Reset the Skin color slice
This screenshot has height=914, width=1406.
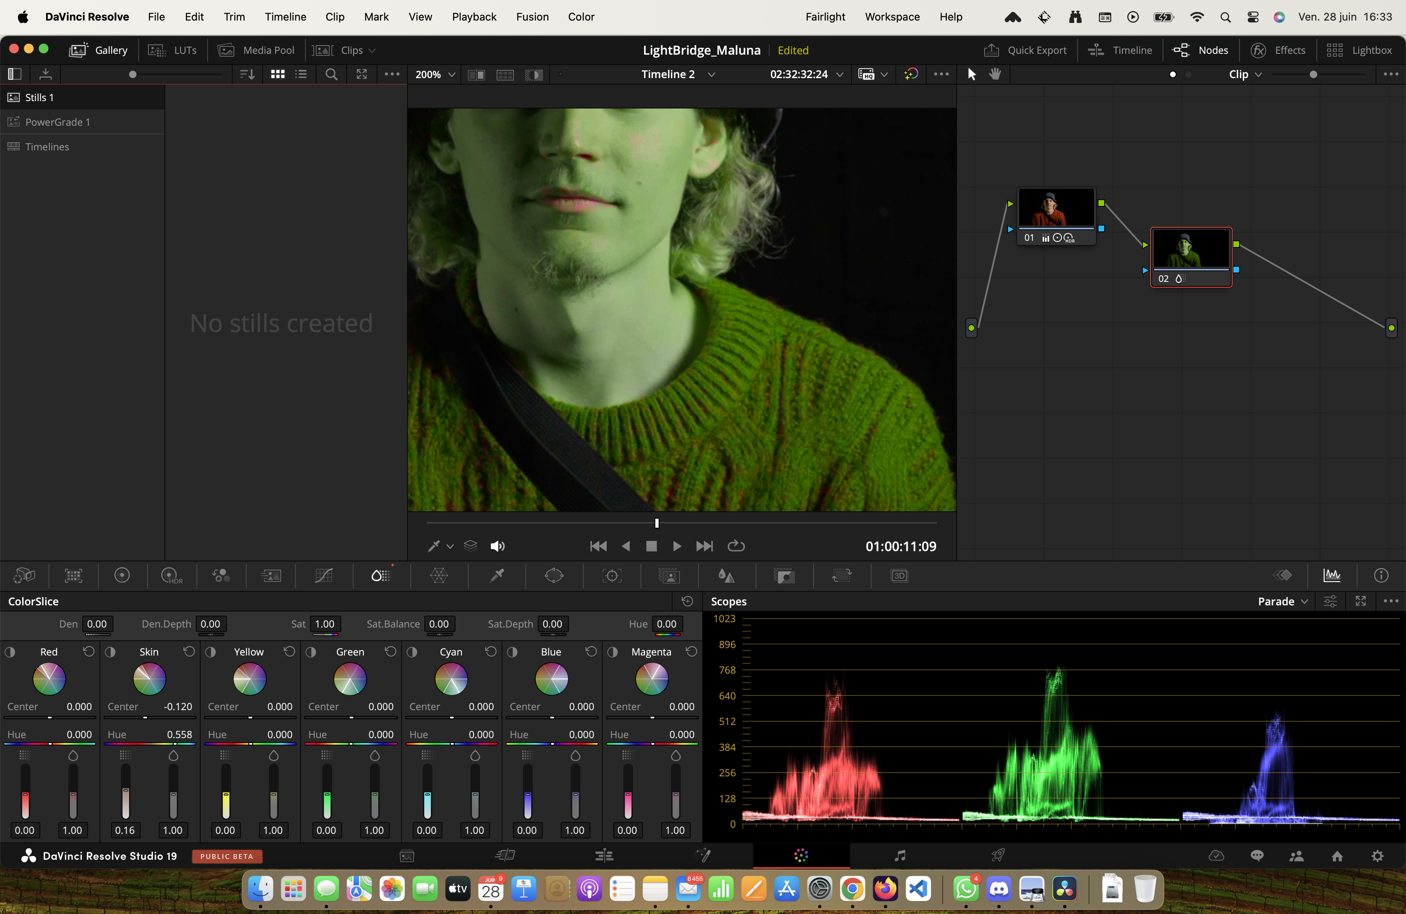[188, 651]
